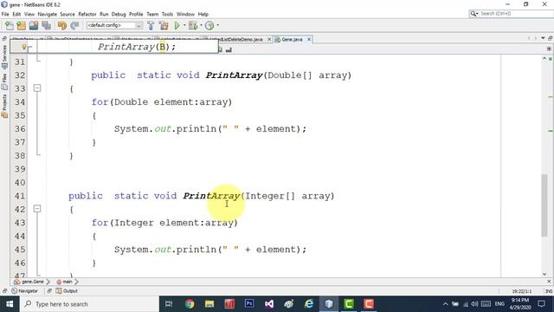Click the Build Project hammer icon
This screenshot has height=312, width=554.
coord(151,25)
